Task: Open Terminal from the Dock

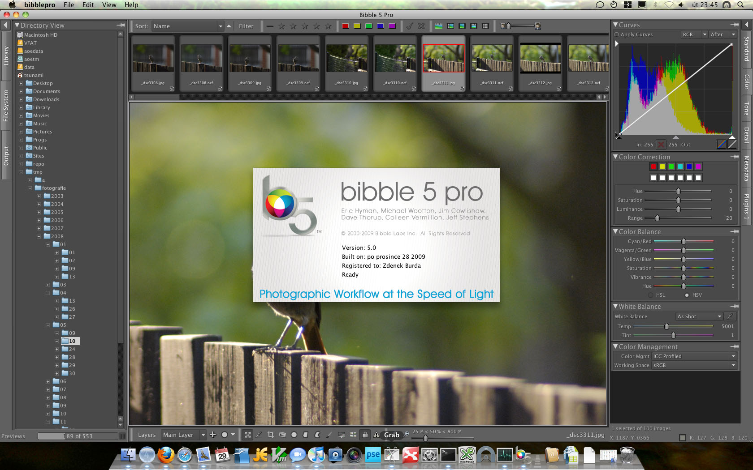Action: [x=448, y=455]
